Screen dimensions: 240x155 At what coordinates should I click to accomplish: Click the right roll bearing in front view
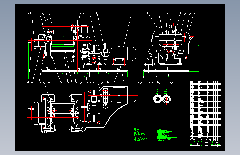[x=77, y=41]
